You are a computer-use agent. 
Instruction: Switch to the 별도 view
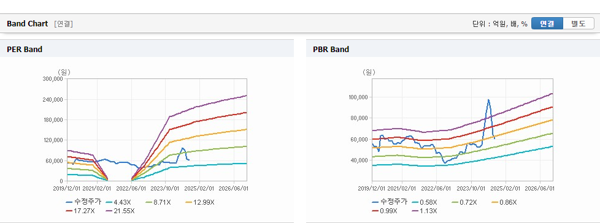579,24
